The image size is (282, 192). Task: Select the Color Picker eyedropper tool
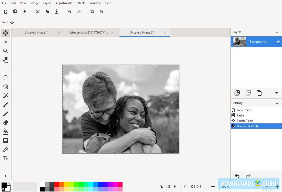6,150
